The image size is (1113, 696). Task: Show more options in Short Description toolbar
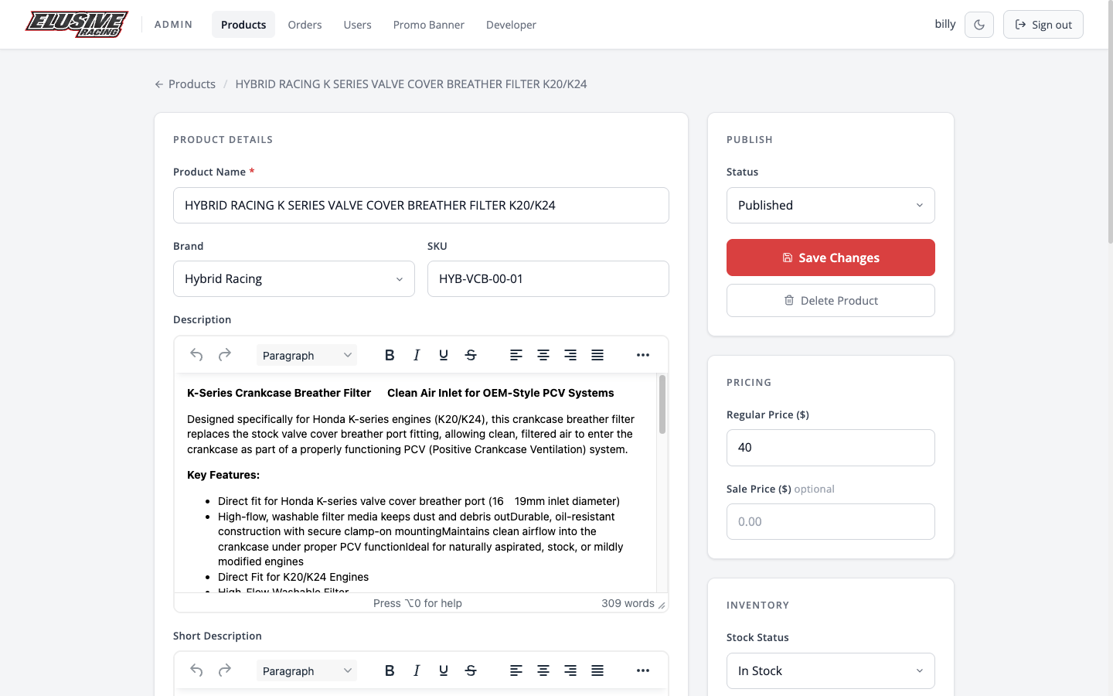(x=643, y=670)
